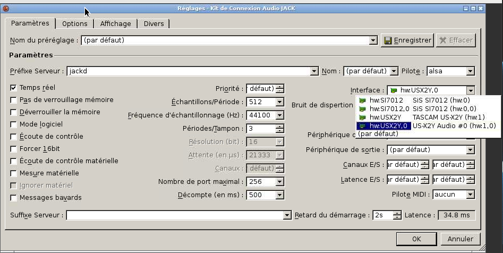Open the Pilote MIDI aucun dropdown

(x=470, y=194)
